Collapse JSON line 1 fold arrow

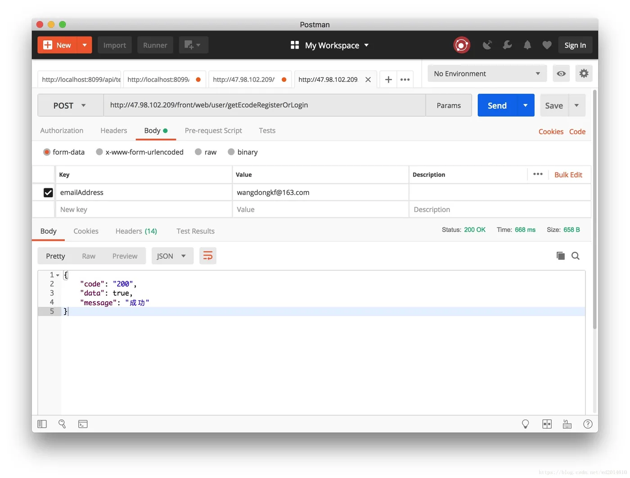point(58,275)
